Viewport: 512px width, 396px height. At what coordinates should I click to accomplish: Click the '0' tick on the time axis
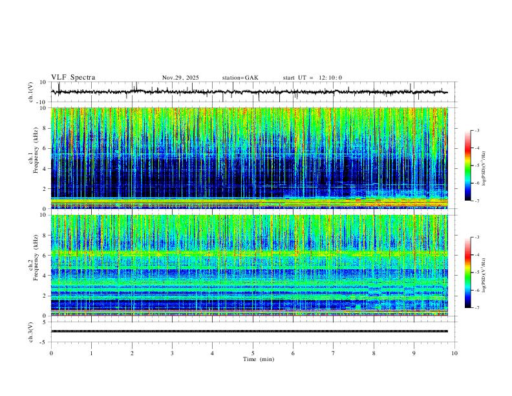(51, 353)
